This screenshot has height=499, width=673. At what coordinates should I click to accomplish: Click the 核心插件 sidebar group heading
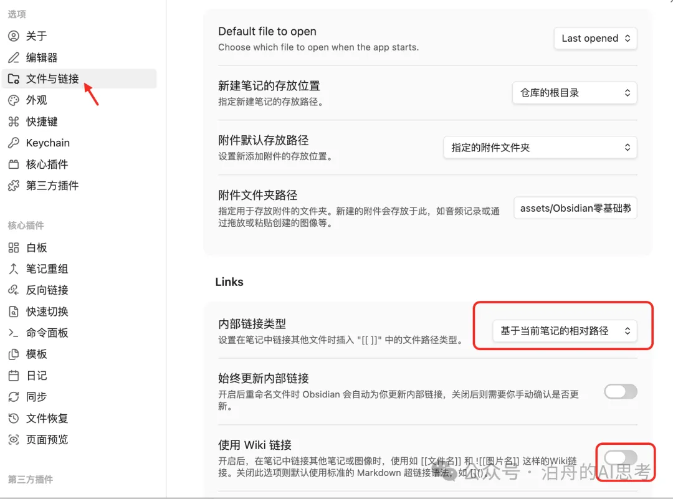[26, 226]
